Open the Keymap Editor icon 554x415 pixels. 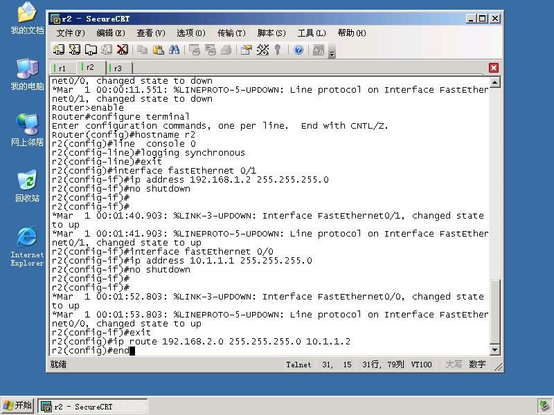(x=262, y=50)
